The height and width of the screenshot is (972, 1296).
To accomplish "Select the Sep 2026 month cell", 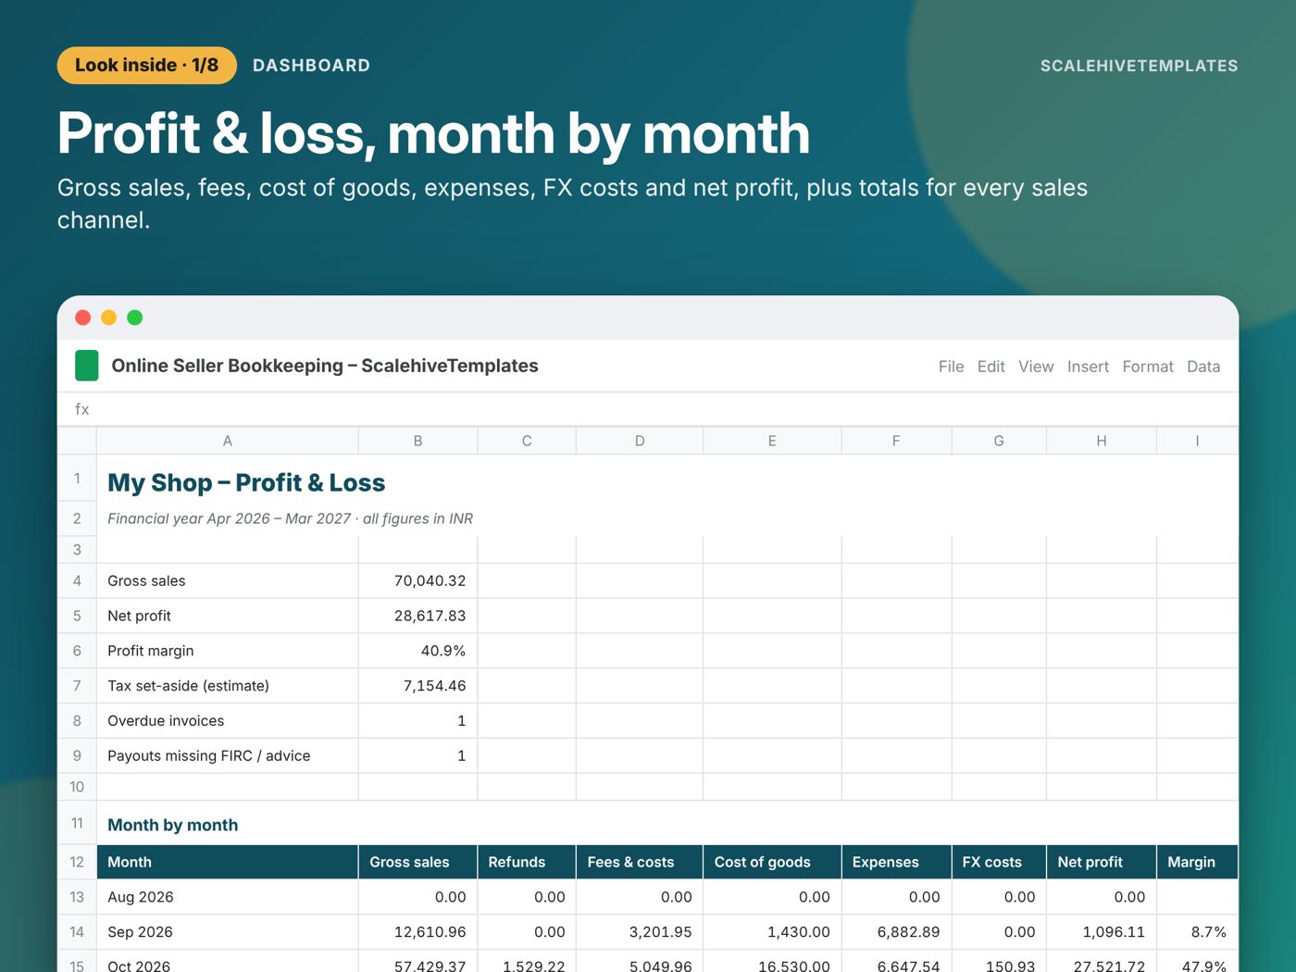I will 228,932.
